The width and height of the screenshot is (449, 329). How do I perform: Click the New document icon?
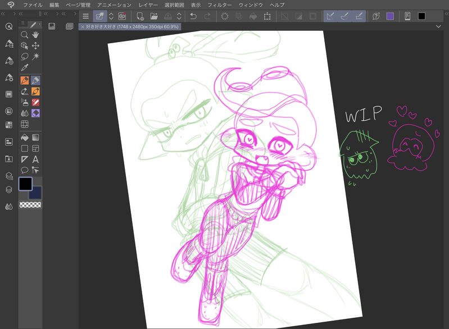(140, 16)
